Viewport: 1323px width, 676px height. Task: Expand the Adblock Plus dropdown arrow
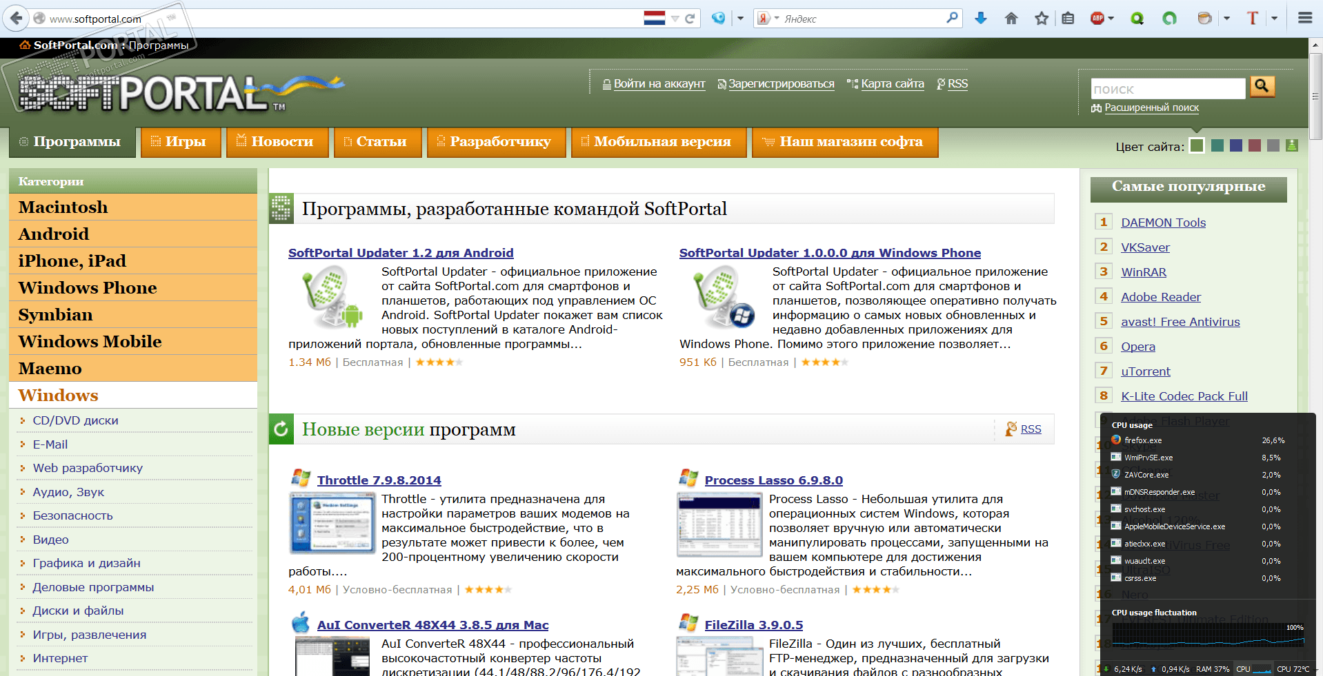(x=1111, y=19)
